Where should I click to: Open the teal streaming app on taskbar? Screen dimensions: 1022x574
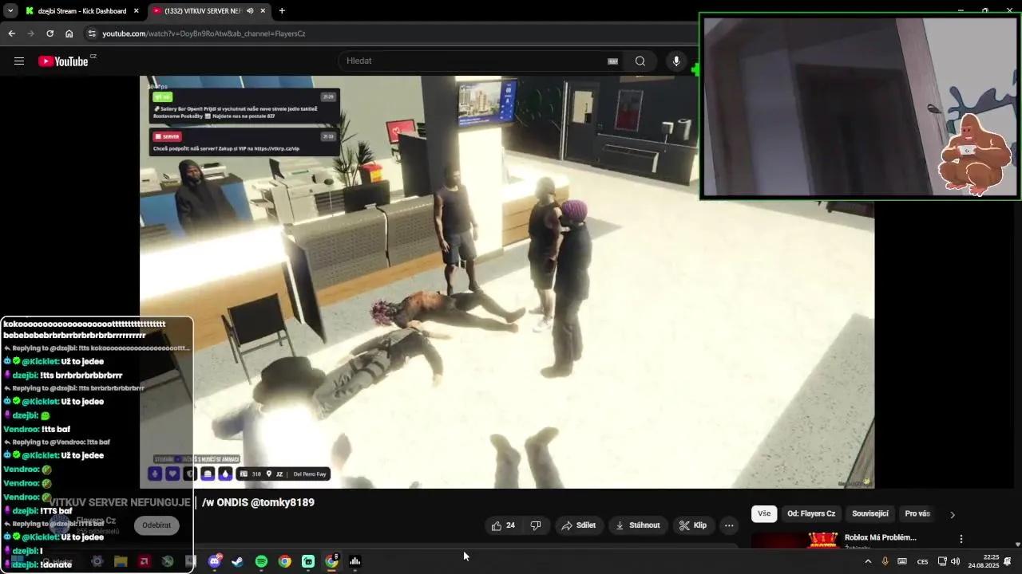308,561
